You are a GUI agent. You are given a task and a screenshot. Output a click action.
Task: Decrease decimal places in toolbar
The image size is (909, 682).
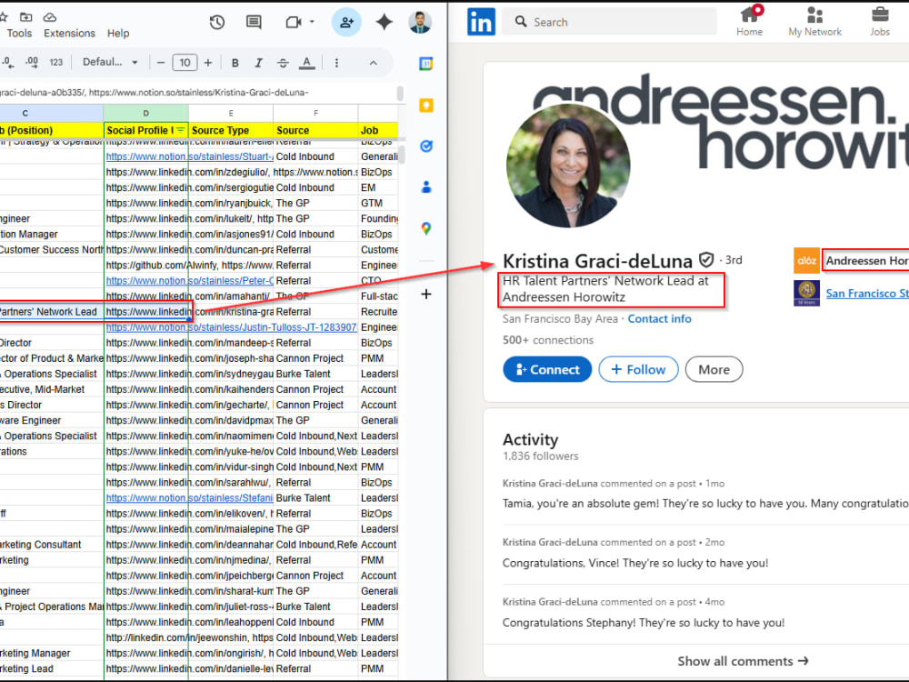pyautogui.click(x=7, y=62)
